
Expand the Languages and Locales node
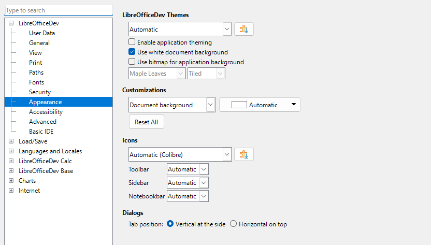(11, 151)
